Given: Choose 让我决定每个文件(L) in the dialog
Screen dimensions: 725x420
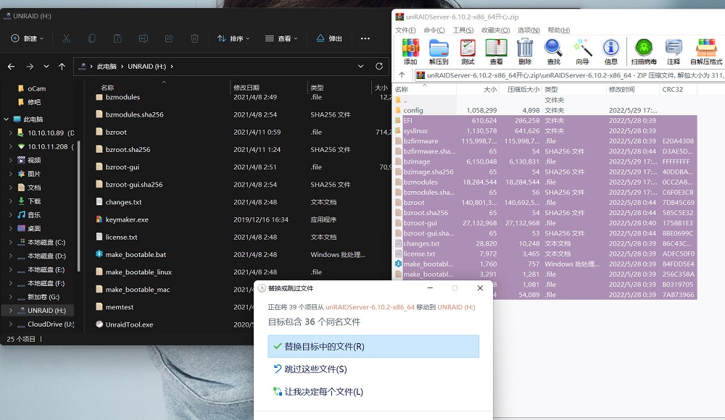Looking at the screenshot, I should [x=373, y=392].
